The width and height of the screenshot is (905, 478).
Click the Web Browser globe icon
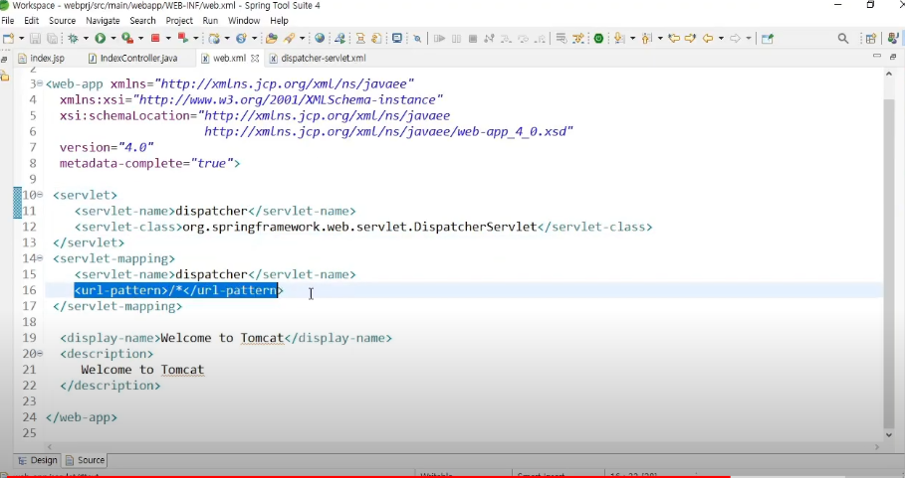tap(320, 39)
